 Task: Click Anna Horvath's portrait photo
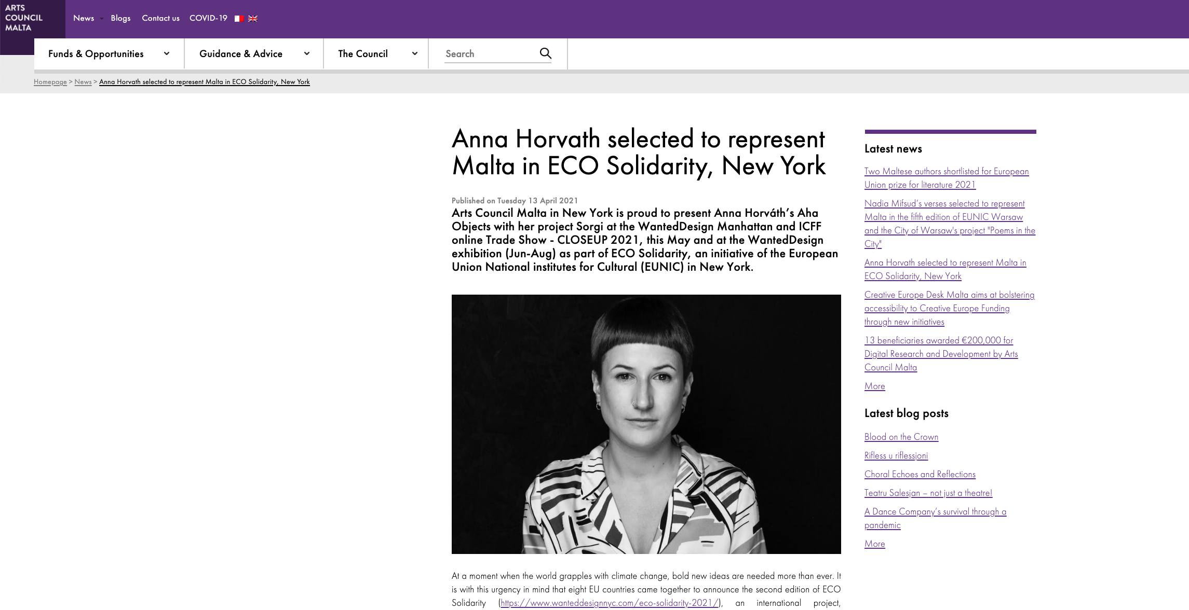pos(646,424)
